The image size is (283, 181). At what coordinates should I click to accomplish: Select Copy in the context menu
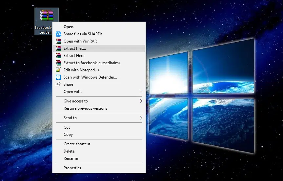pos(68,135)
